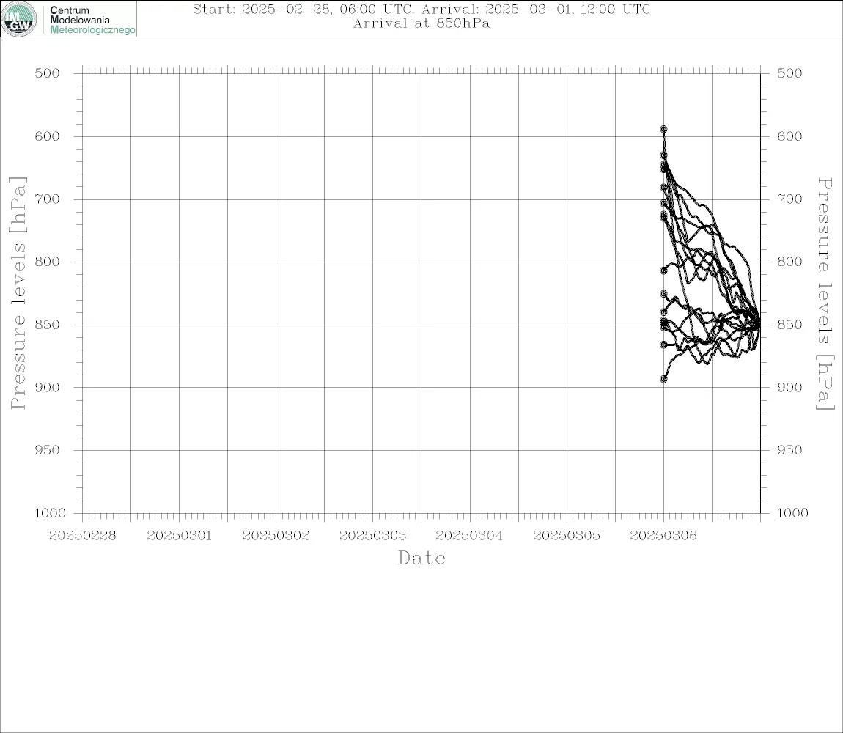
Task: Click right axis label 700
Action: tap(789, 199)
